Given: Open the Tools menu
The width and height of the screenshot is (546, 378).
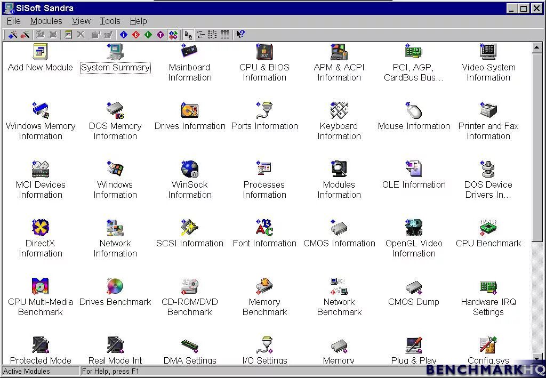Looking at the screenshot, I should coord(110,21).
